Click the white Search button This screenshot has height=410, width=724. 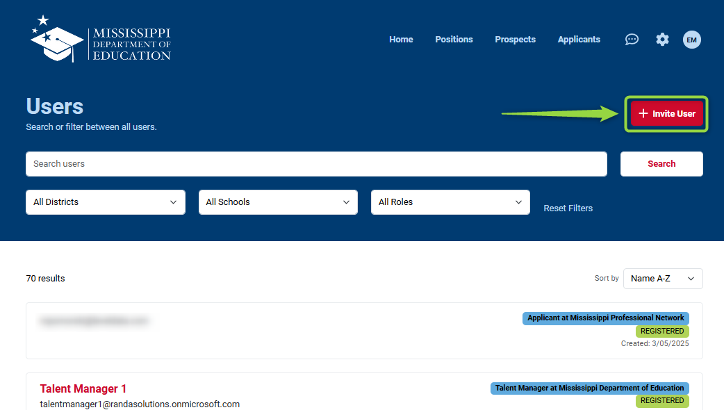coord(661,164)
